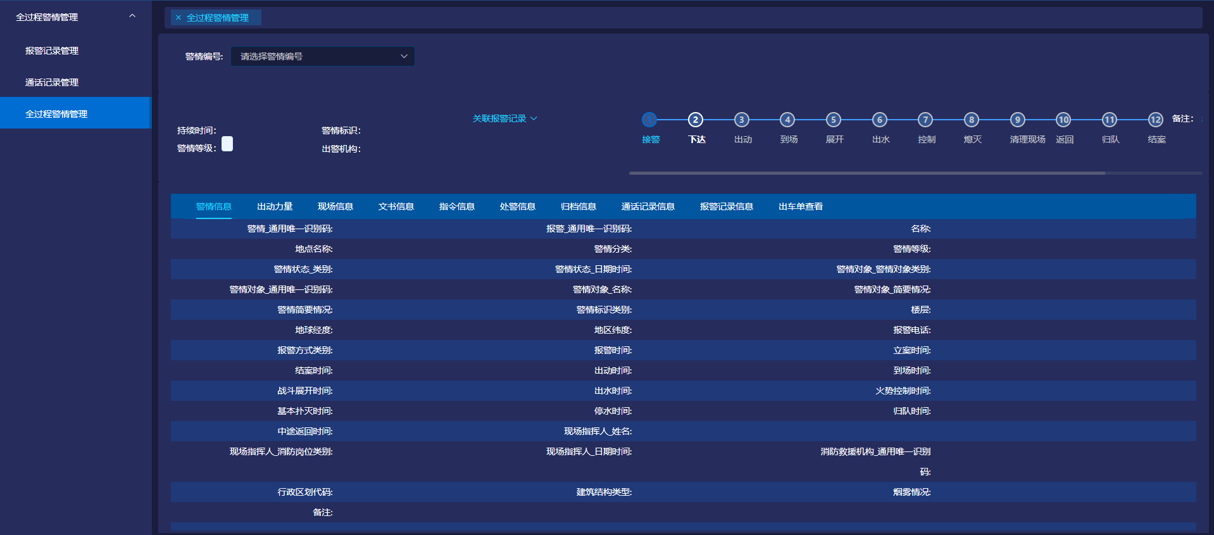Go to 通话记录管理 in sidebar
The image size is (1214, 535).
pyautogui.click(x=52, y=82)
